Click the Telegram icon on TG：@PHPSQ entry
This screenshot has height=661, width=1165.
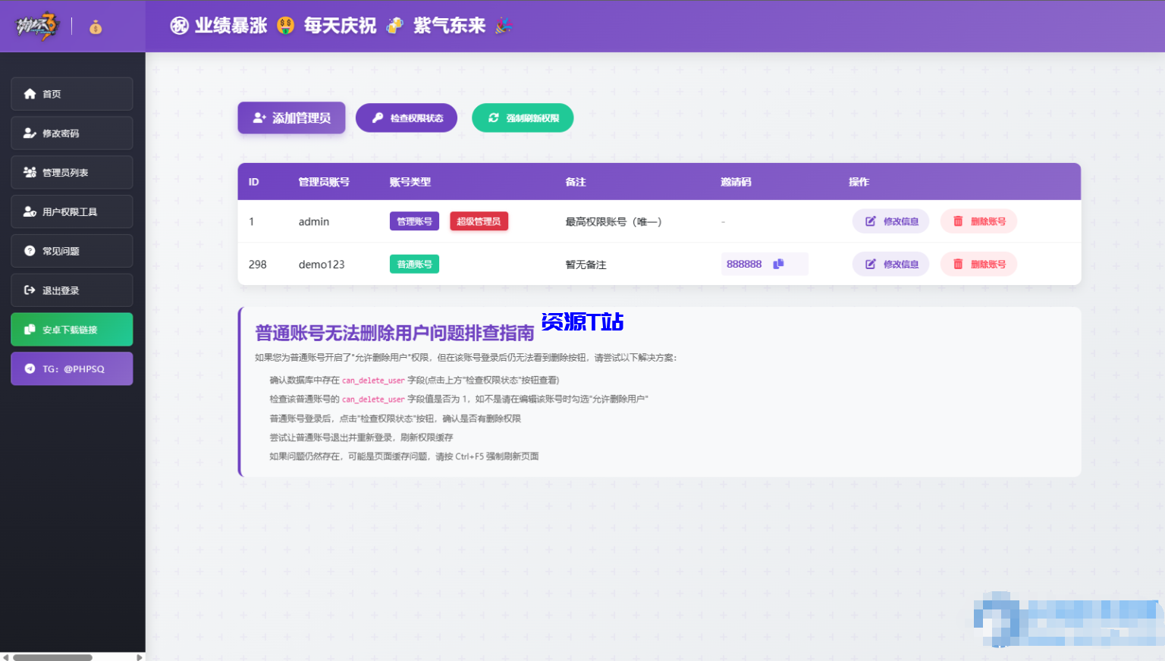(x=30, y=368)
